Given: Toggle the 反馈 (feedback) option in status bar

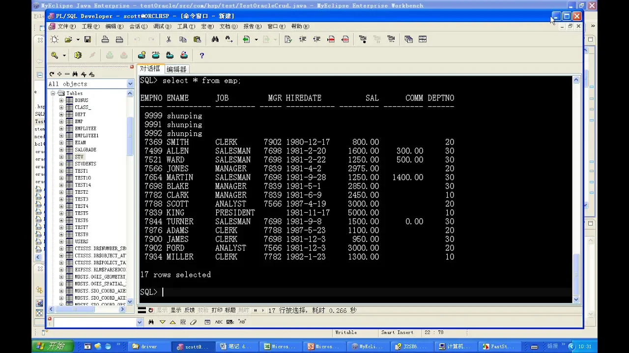Looking at the screenshot, I should click(x=189, y=310).
